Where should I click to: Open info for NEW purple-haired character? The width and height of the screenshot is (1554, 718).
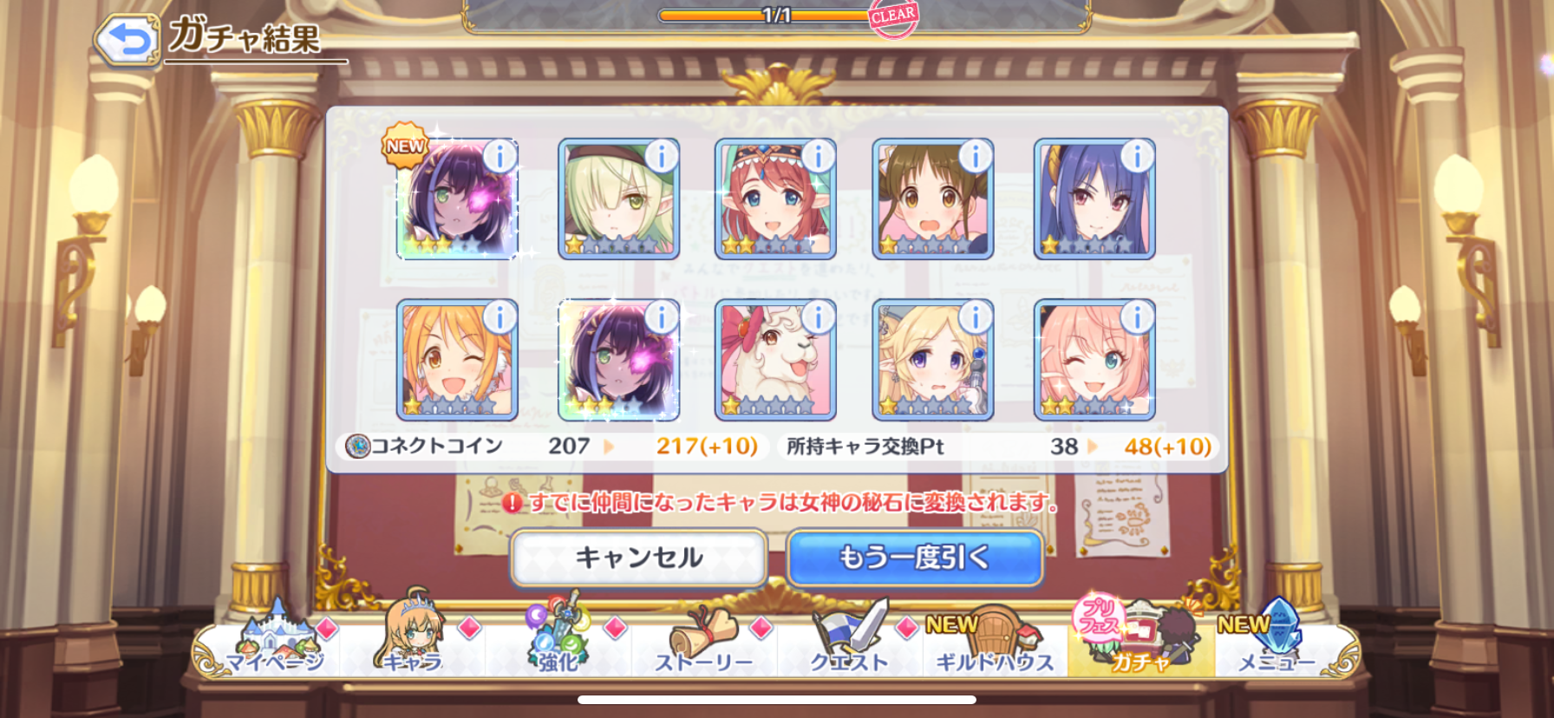[499, 156]
